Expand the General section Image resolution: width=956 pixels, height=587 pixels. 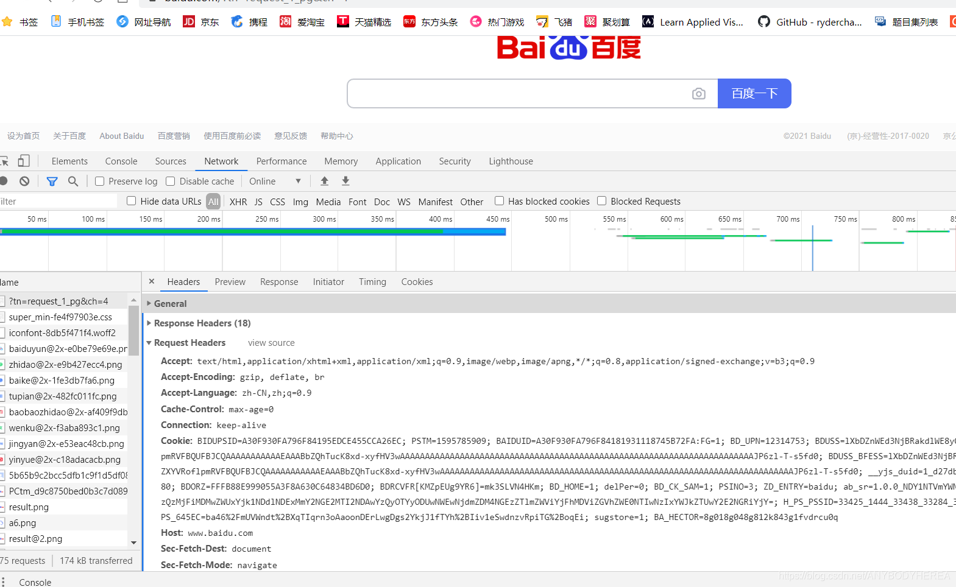170,303
